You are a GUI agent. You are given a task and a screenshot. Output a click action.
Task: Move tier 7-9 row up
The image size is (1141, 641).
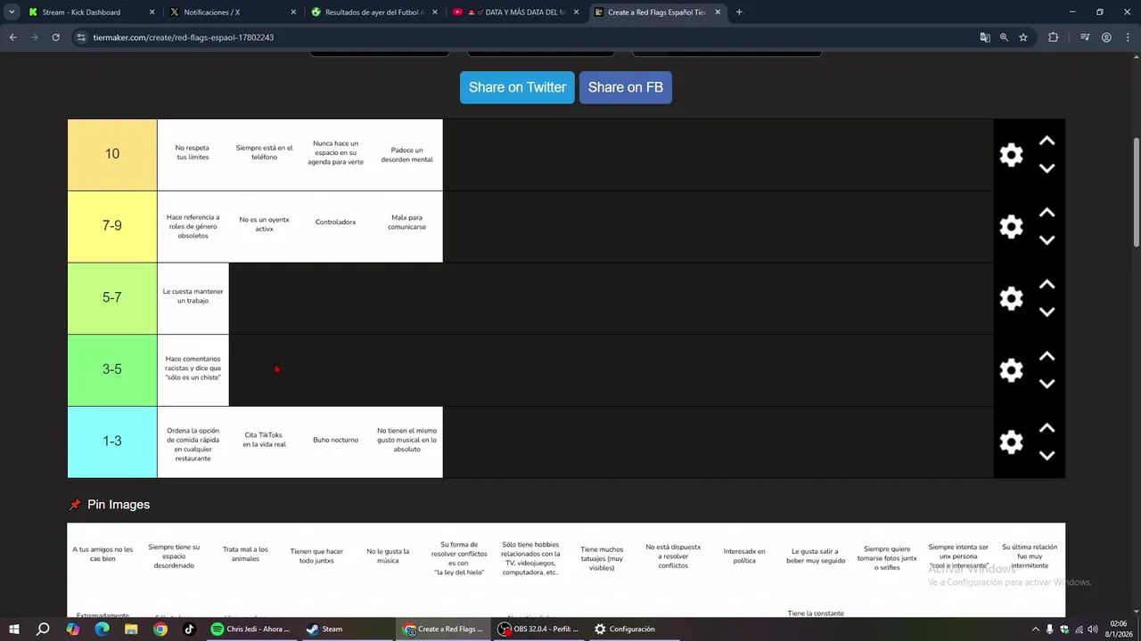coord(1047,213)
